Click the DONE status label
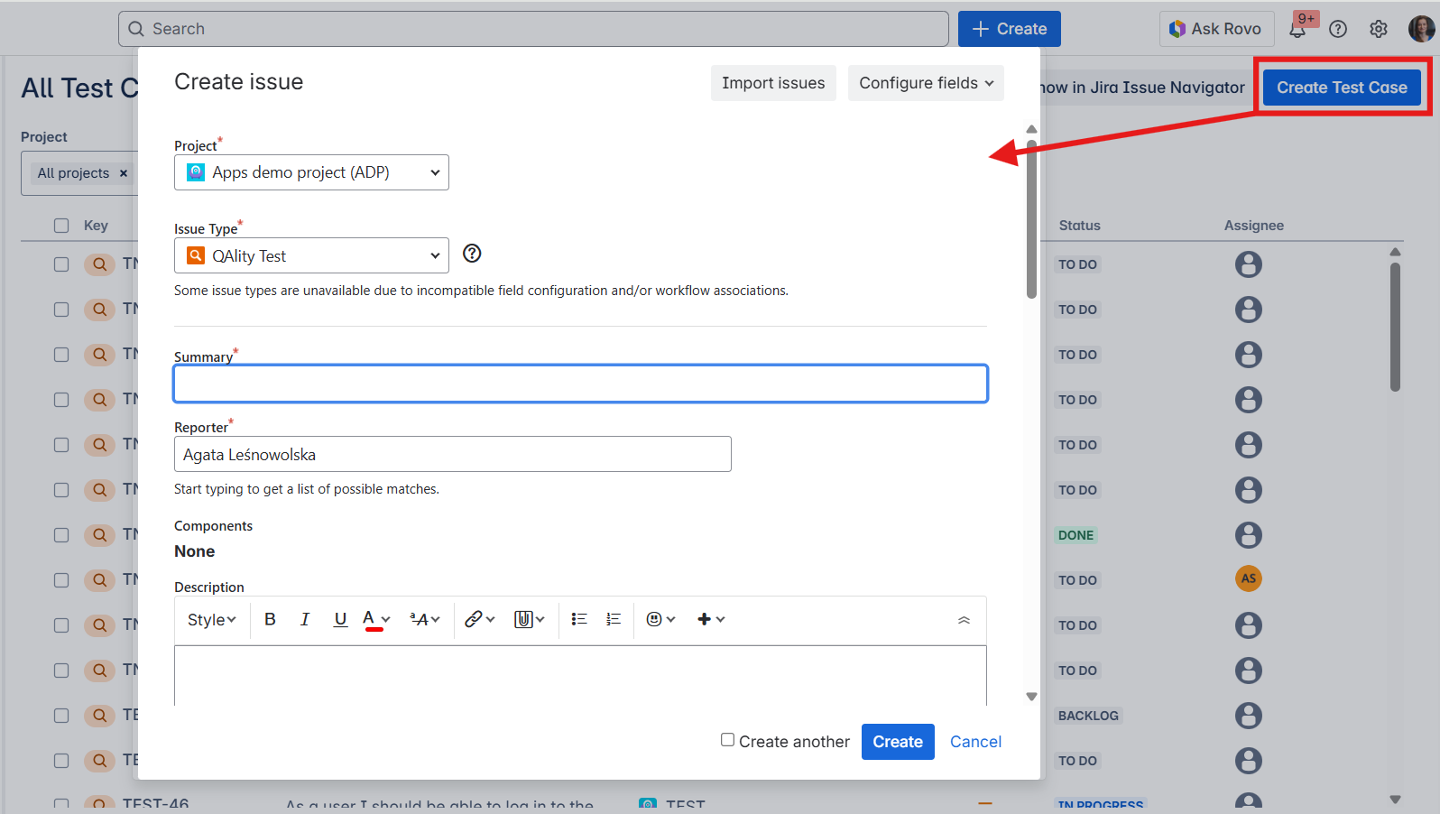Image resolution: width=1440 pixels, height=814 pixels. (x=1075, y=535)
